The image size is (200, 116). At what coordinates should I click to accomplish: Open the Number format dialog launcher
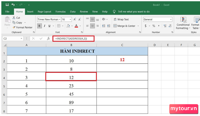[x=172, y=32]
